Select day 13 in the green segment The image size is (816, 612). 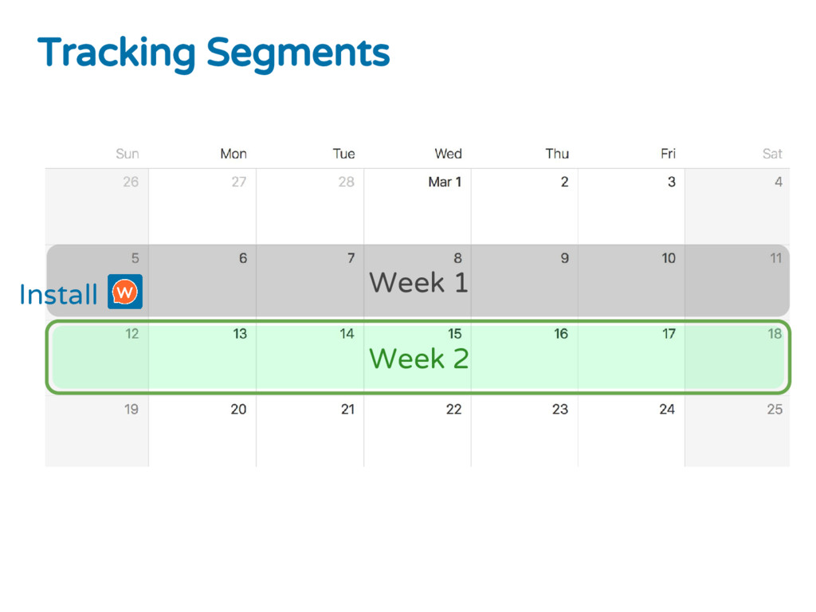[239, 334]
